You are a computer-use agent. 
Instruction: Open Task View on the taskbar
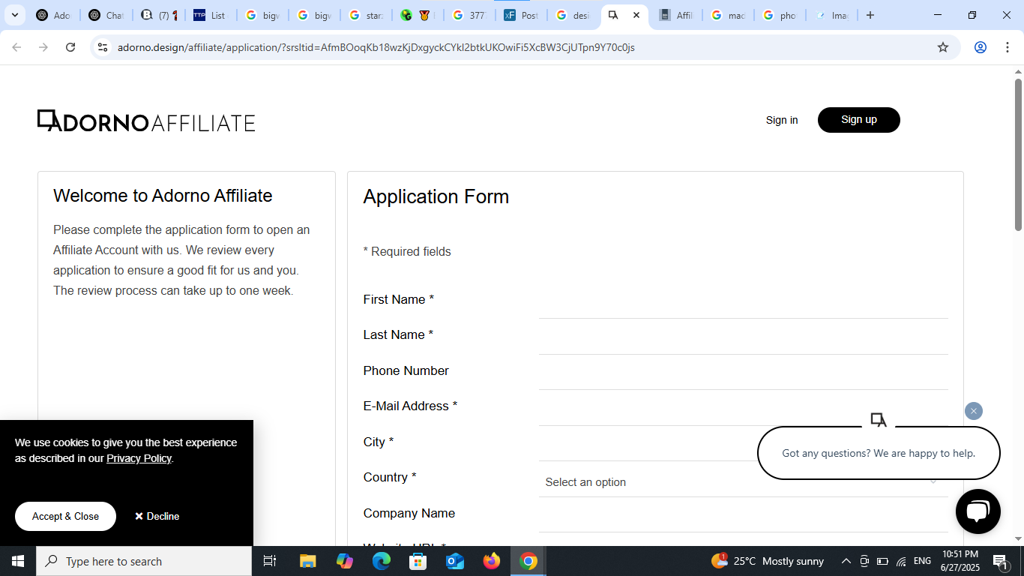point(271,561)
